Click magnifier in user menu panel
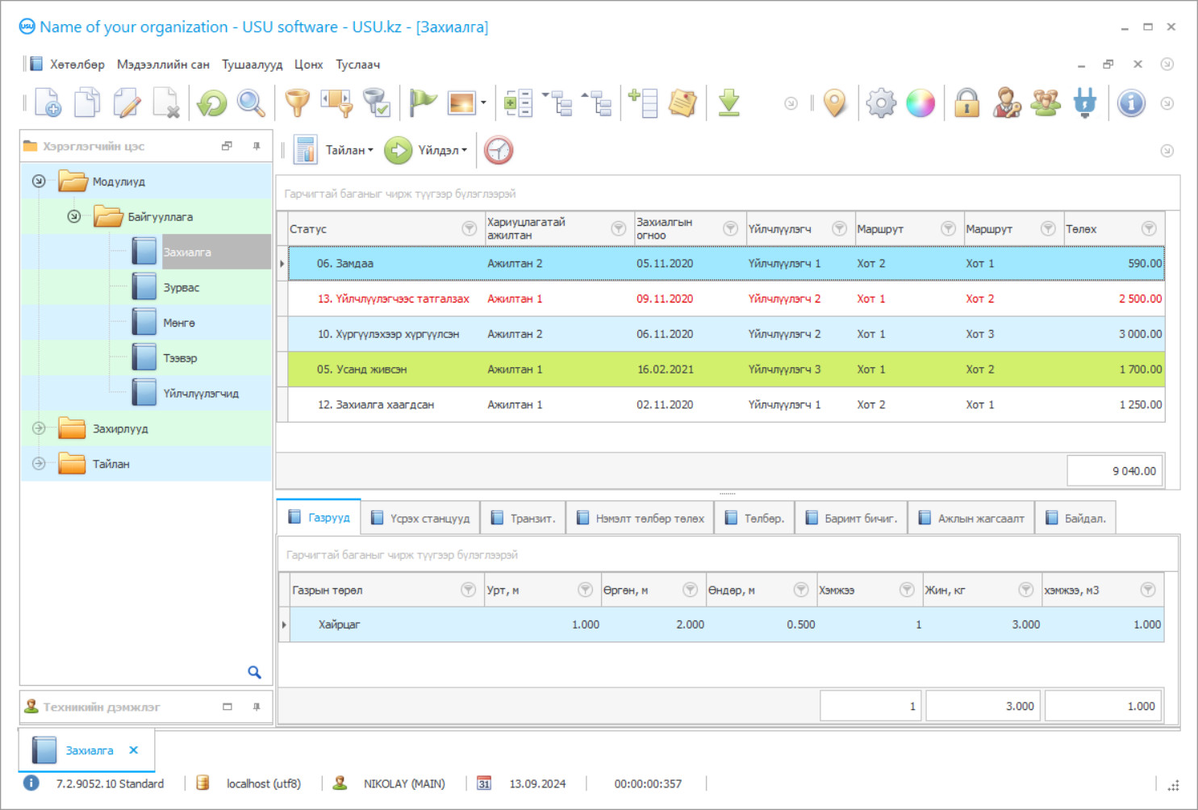Image resolution: width=1198 pixels, height=810 pixels. point(254,672)
